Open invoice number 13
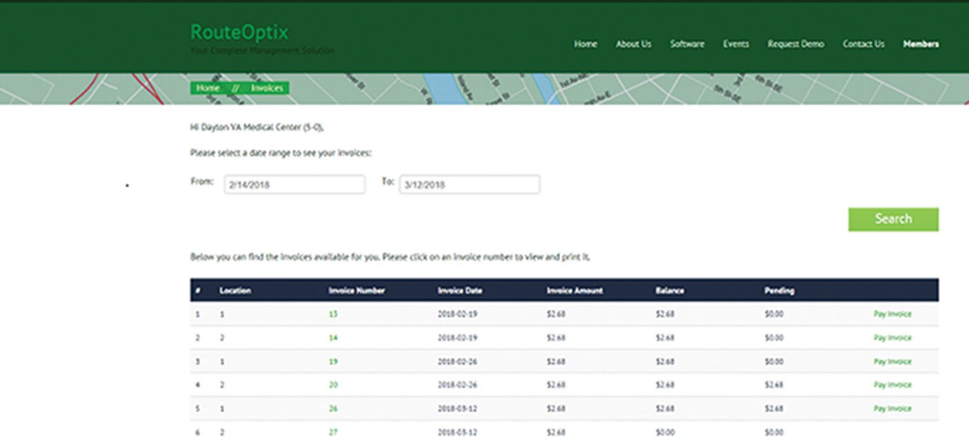This screenshot has height=443, width=969. click(x=333, y=314)
